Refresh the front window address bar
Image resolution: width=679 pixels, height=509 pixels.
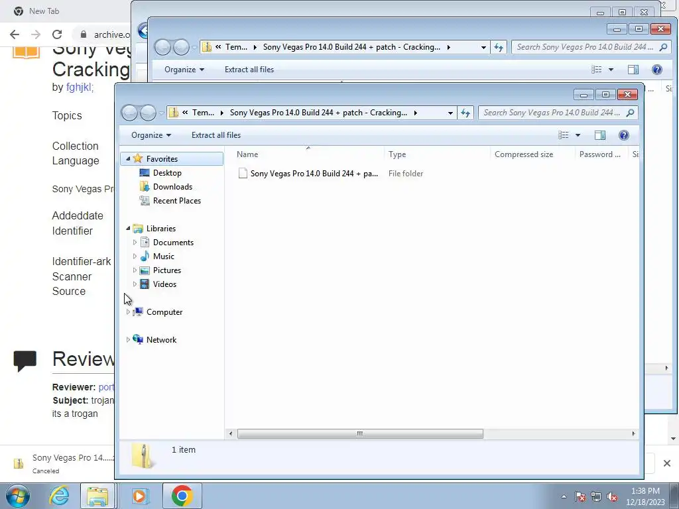point(465,113)
